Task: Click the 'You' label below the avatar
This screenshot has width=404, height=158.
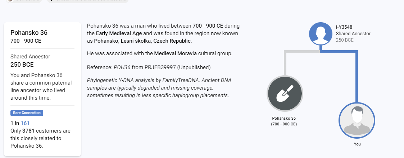Action: coord(357,144)
